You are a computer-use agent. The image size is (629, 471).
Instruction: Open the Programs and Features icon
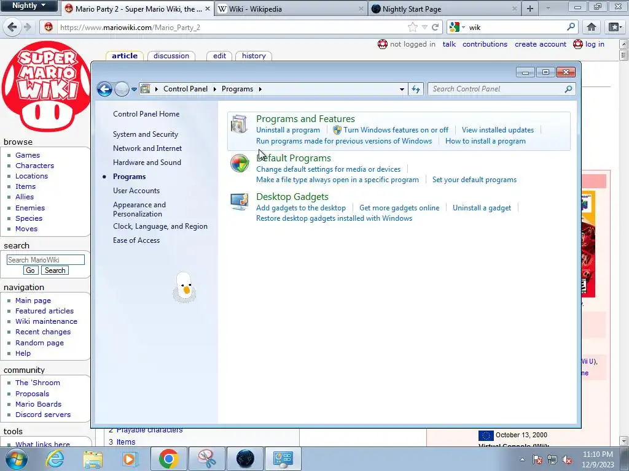tap(240, 124)
